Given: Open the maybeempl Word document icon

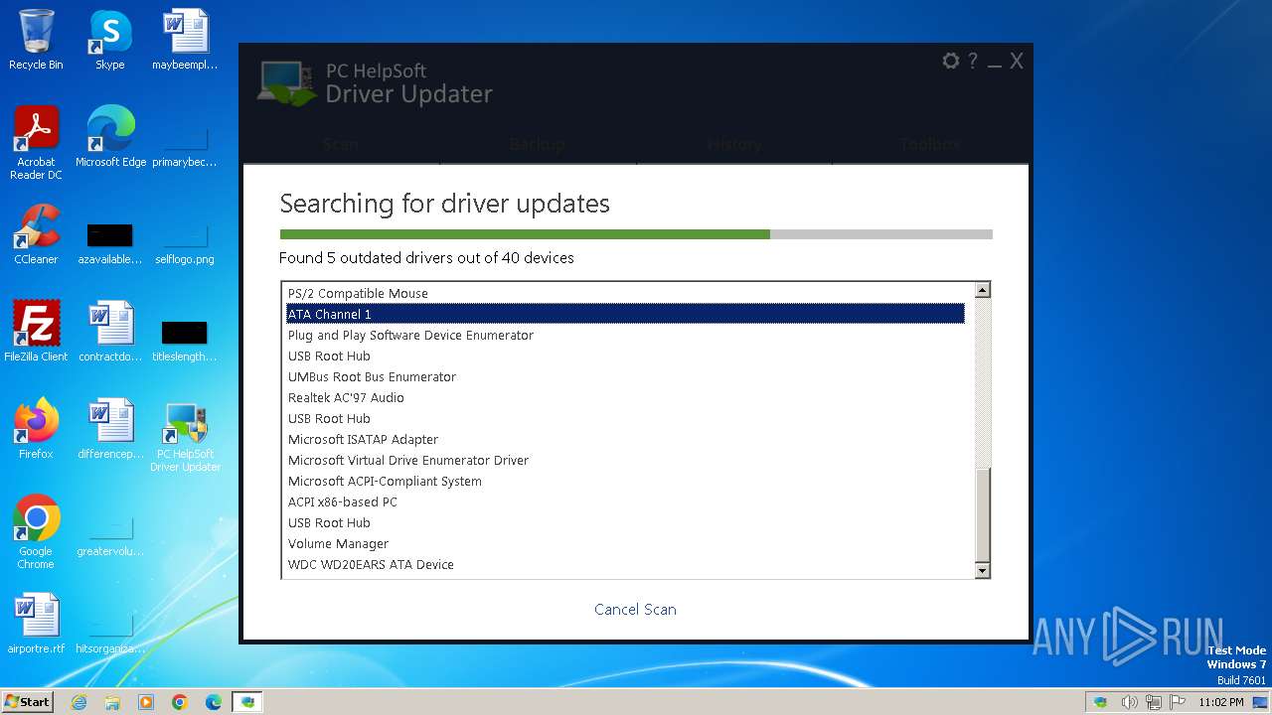Looking at the screenshot, I should pyautogui.click(x=185, y=40).
